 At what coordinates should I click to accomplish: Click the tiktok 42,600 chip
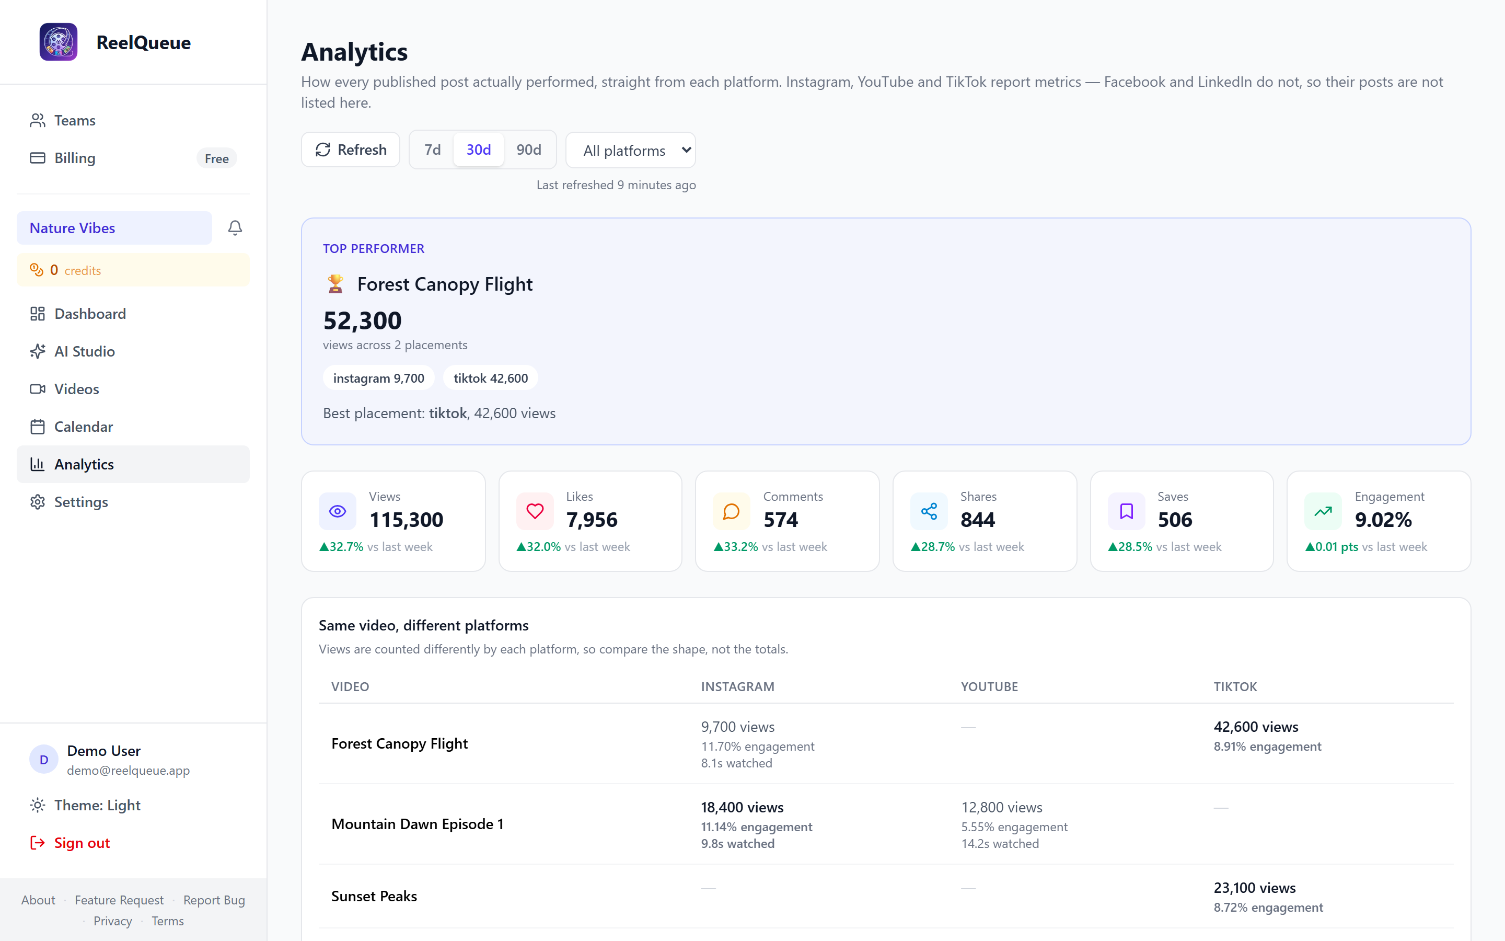[491, 378]
